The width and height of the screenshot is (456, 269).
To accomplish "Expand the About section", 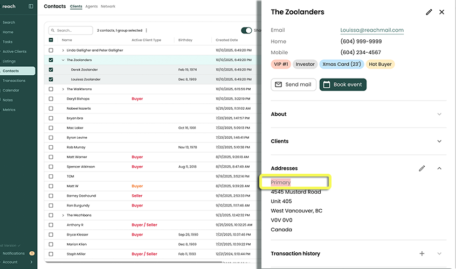I will click(439, 114).
